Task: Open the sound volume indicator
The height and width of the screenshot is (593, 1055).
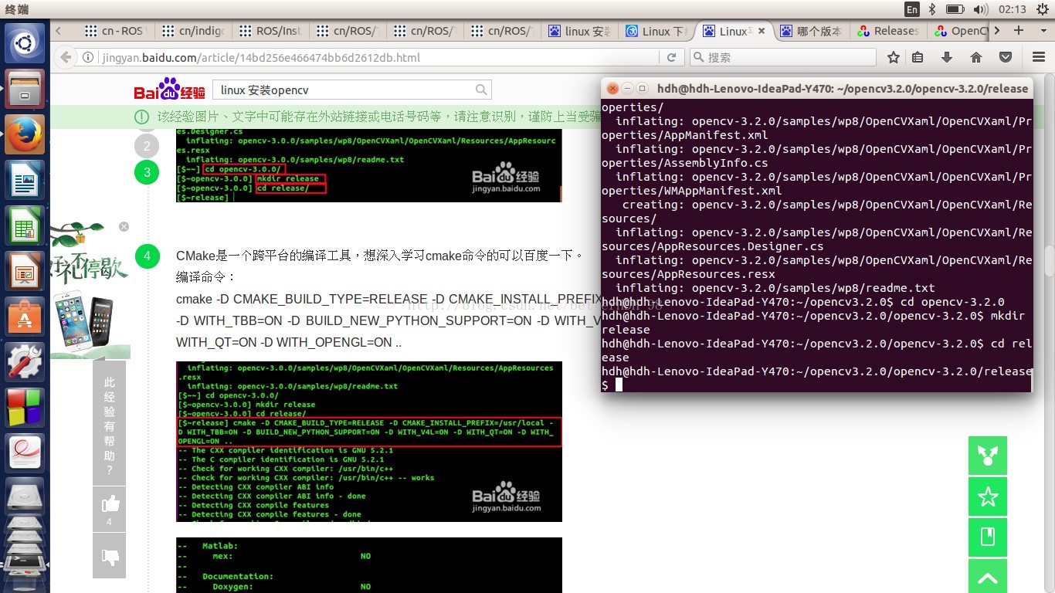Action: (981, 9)
